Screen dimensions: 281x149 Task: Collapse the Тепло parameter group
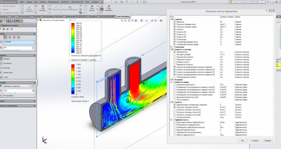[171, 102]
